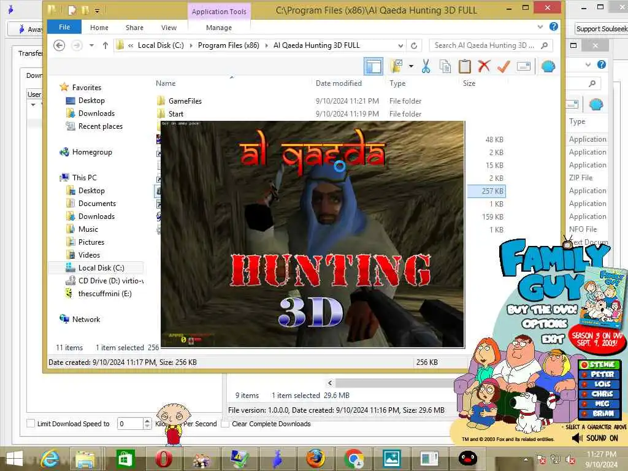628x471 pixels.
Task: Click the orange checkmark Properties icon
Action: tap(504, 66)
